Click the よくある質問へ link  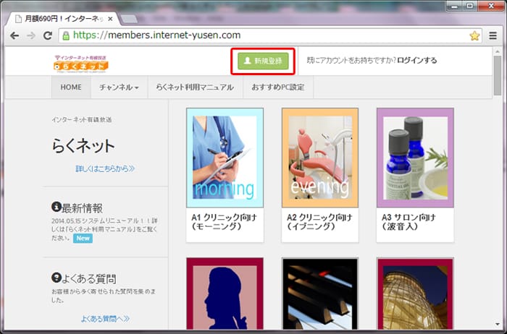tap(105, 319)
